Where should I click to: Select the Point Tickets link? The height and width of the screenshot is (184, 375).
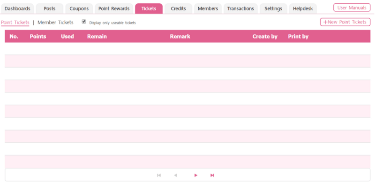tap(15, 23)
